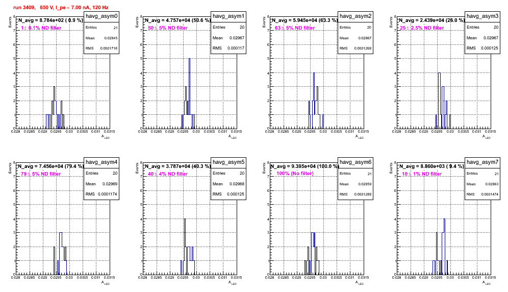Click RMS 0.0001474 in havg_asym7 stats
The height and width of the screenshot is (292, 508).
(482, 194)
